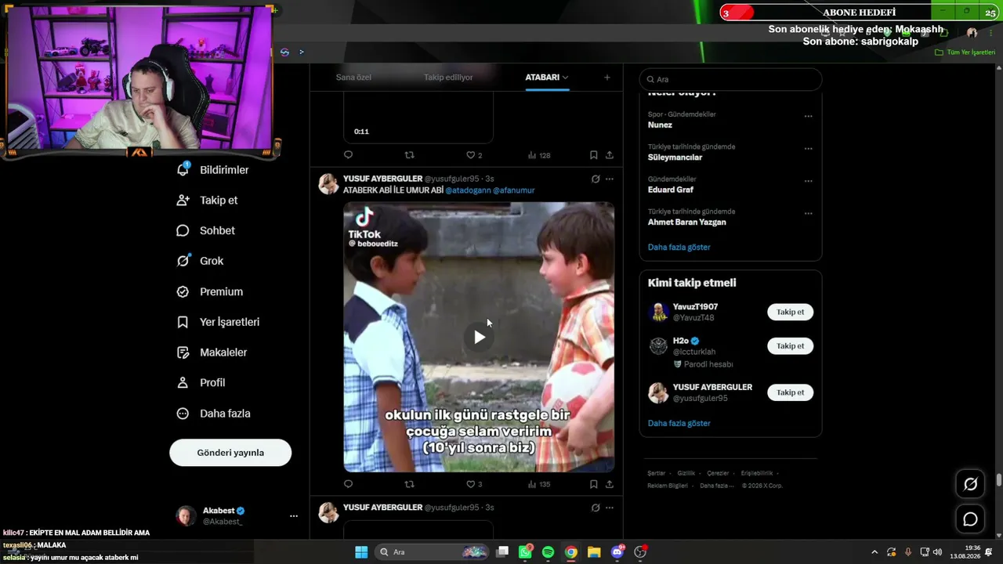This screenshot has height=564, width=1003.
Task: Go to the Premium page
Action: click(x=210, y=291)
